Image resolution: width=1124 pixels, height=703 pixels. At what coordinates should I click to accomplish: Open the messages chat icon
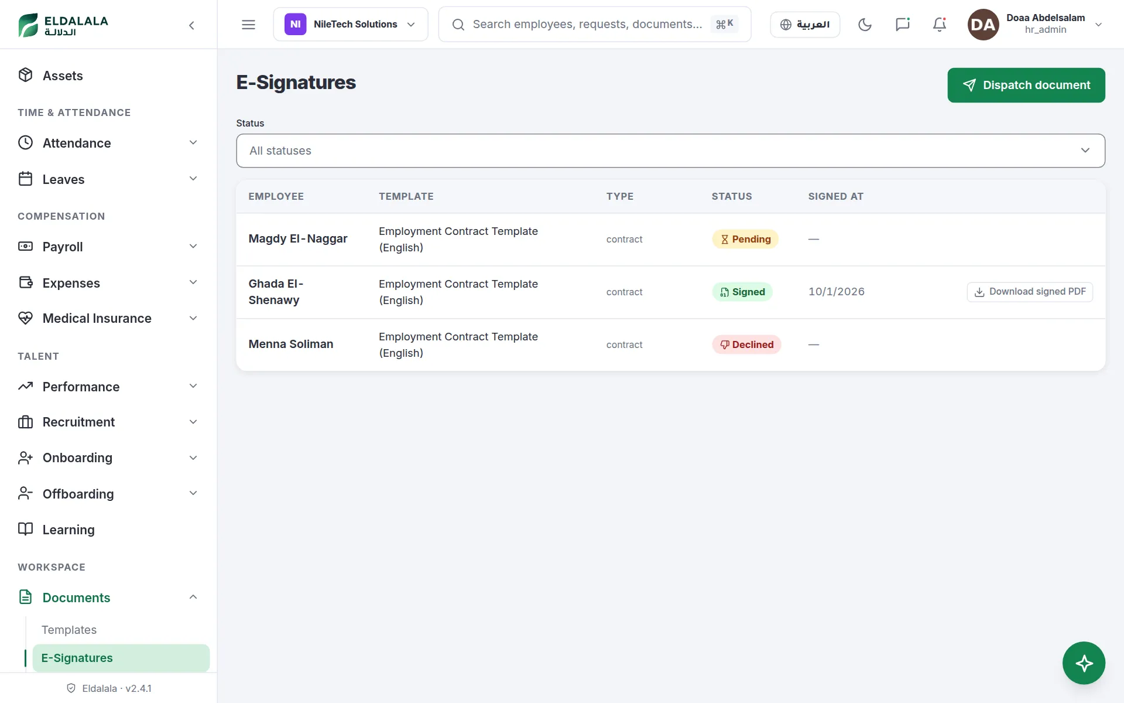pyautogui.click(x=902, y=25)
